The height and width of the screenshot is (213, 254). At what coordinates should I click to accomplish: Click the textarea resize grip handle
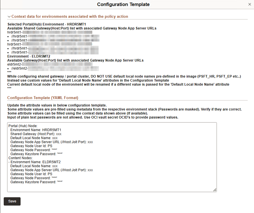(x=215, y=190)
